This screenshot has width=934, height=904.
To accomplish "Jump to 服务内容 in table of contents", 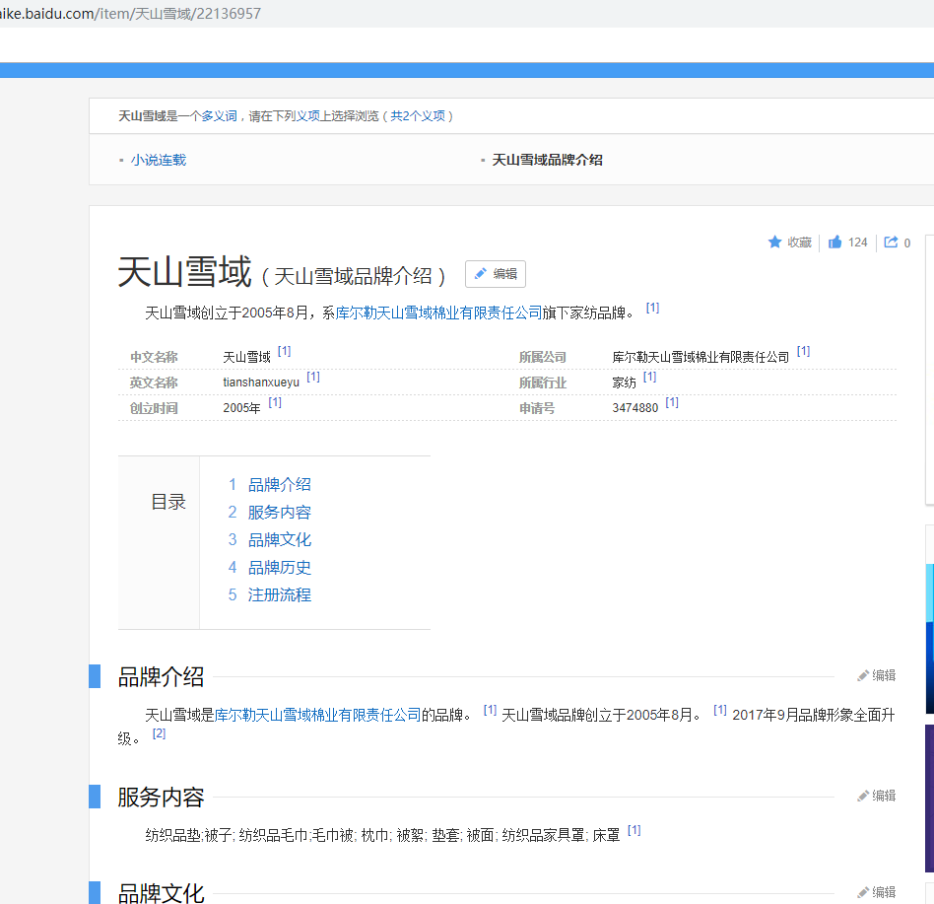I will coord(280,512).
